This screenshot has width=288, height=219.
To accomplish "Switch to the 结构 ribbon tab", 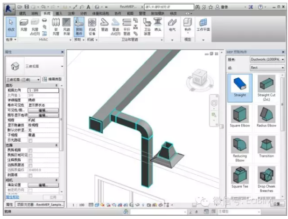I will coord(35,14).
